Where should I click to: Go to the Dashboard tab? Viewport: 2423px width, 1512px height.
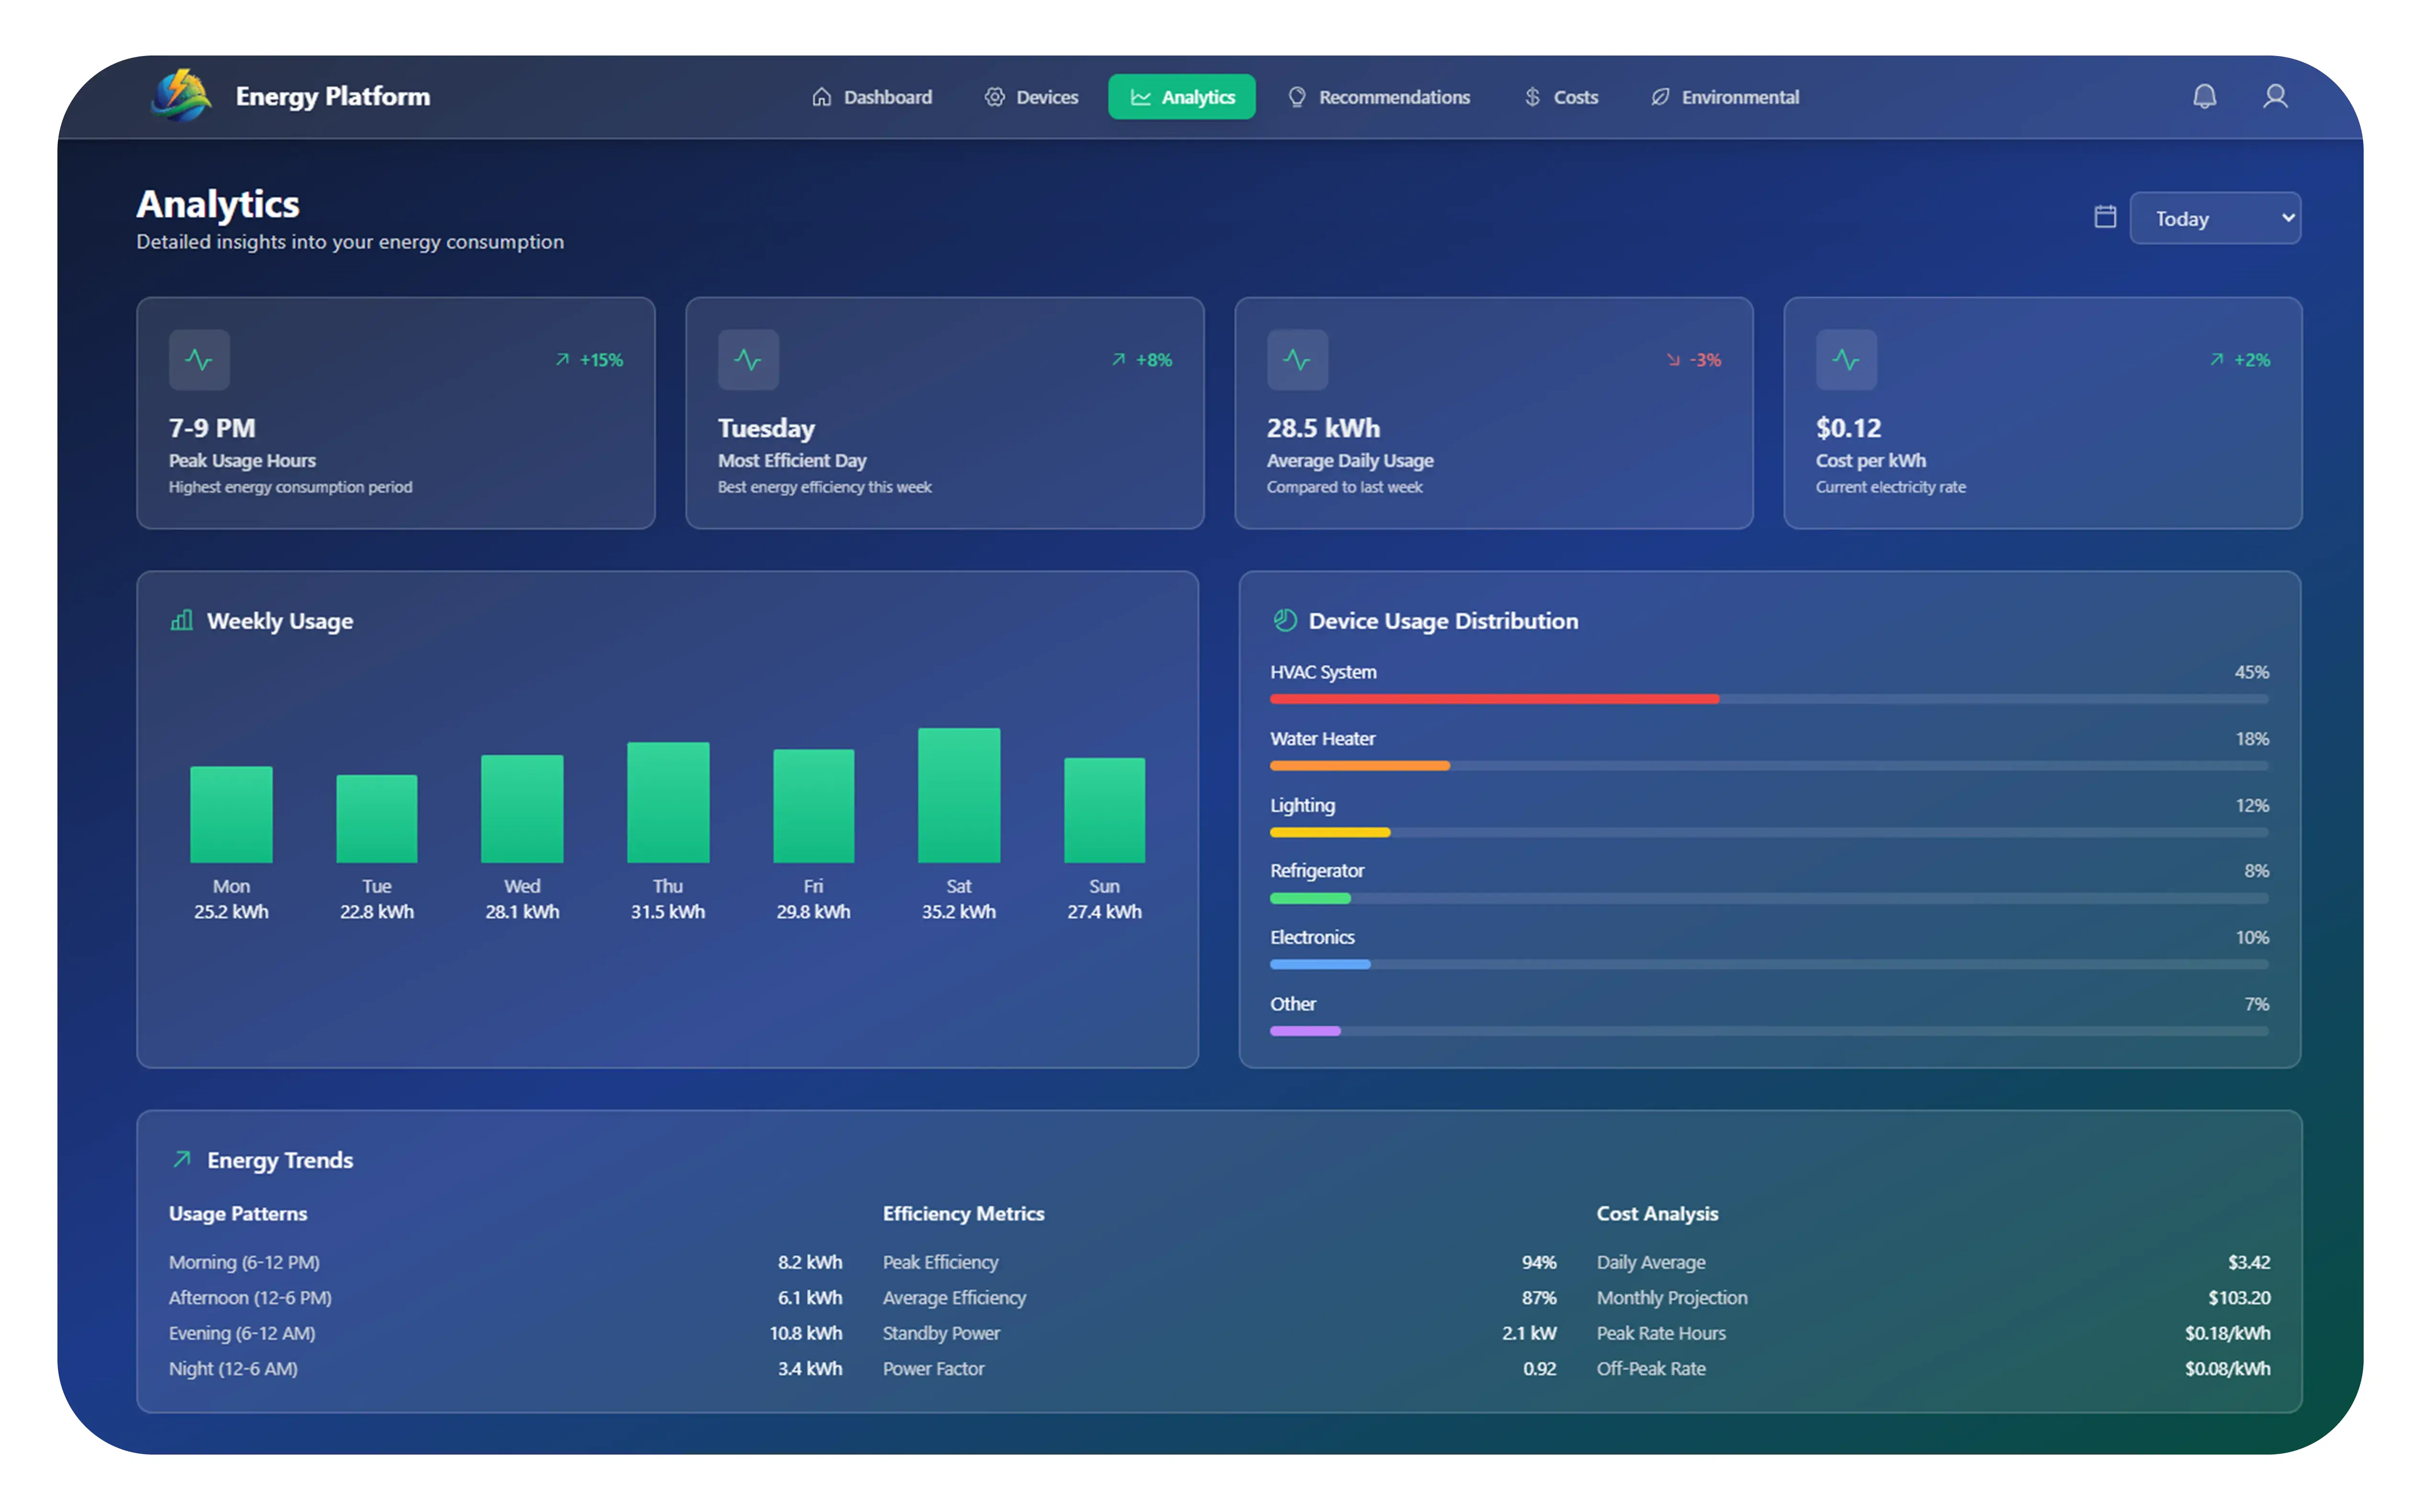pos(871,97)
